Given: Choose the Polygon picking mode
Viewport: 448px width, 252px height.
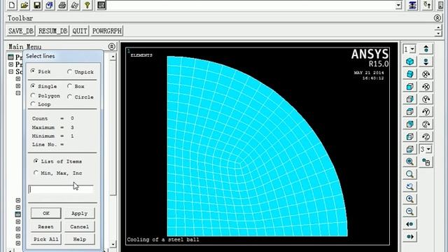Looking at the screenshot, I should [x=33, y=95].
